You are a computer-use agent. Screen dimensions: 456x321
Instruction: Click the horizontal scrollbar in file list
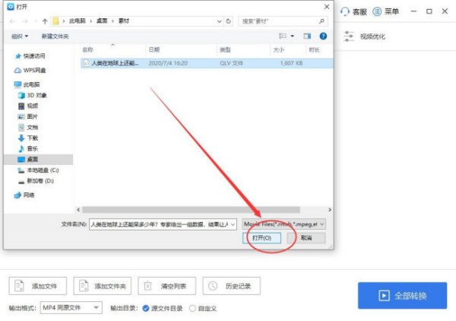[x=191, y=209]
